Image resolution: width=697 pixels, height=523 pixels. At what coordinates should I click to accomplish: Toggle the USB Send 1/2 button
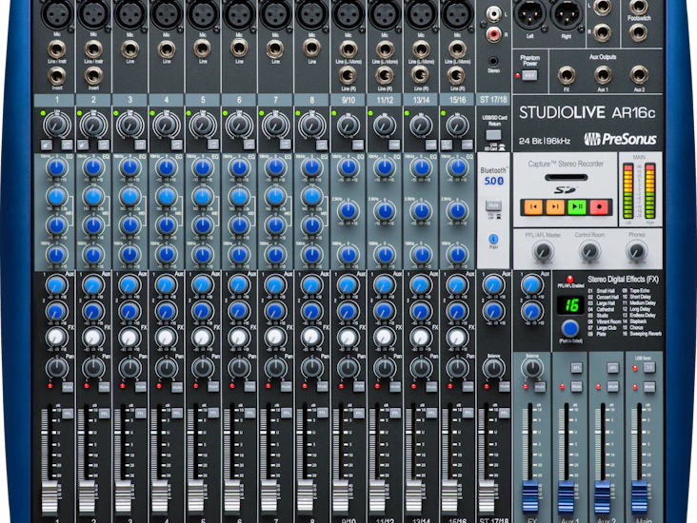[x=649, y=368]
